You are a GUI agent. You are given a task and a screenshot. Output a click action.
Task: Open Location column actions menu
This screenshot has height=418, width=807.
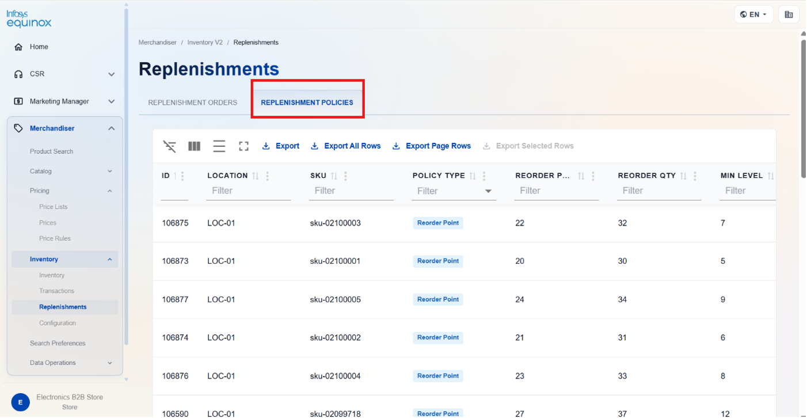click(268, 176)
